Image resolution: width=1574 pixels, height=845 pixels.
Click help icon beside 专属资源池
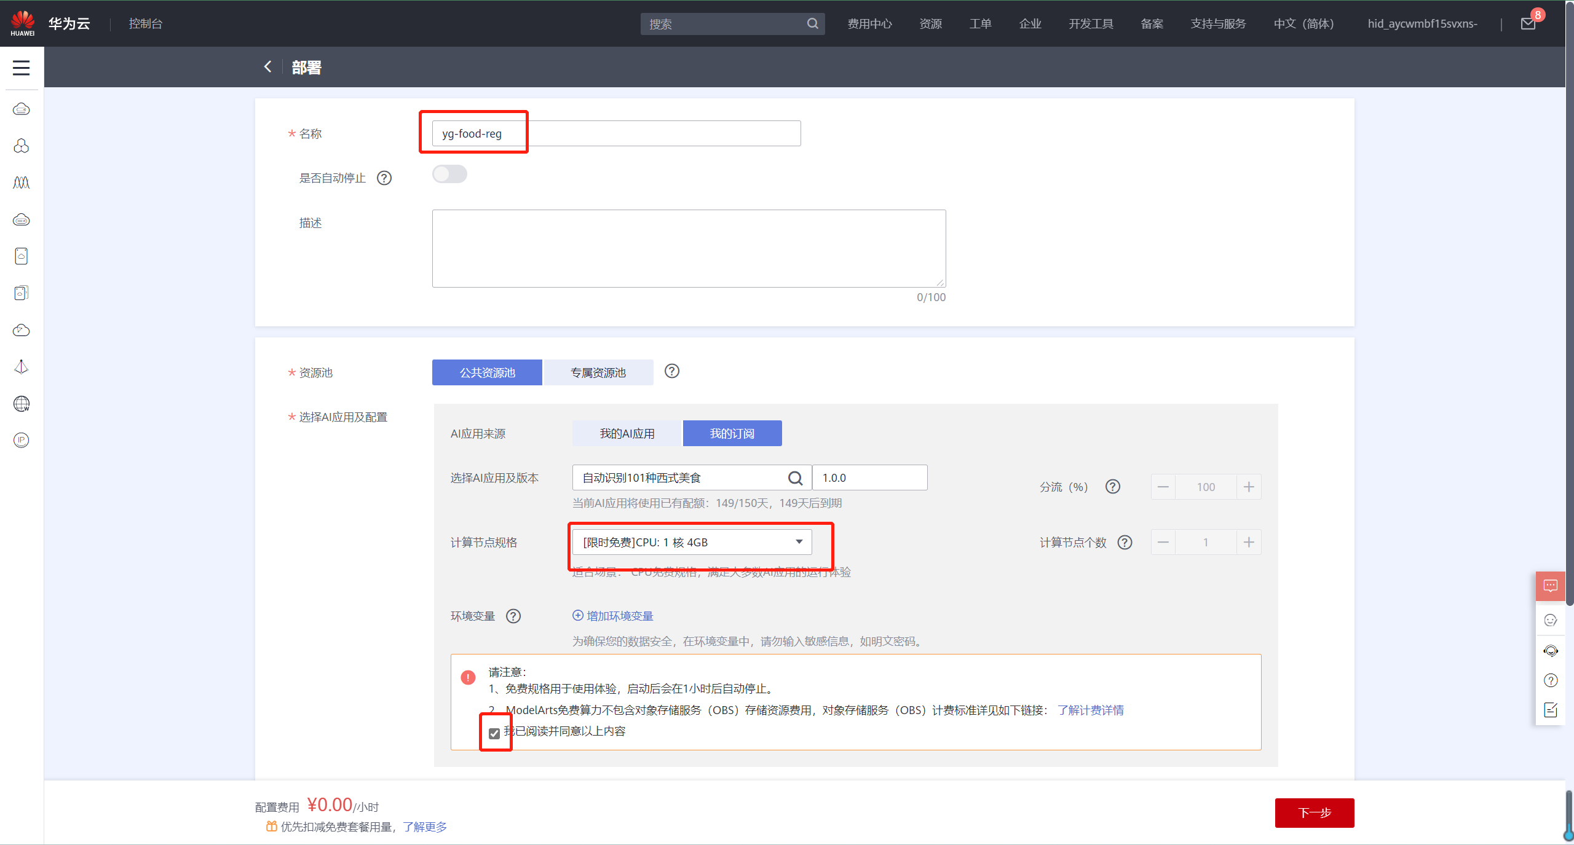[x=672, y=371]
